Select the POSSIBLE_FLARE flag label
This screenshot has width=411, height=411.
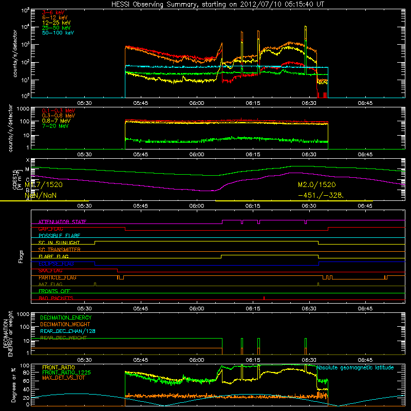click(x=59, y=236)
